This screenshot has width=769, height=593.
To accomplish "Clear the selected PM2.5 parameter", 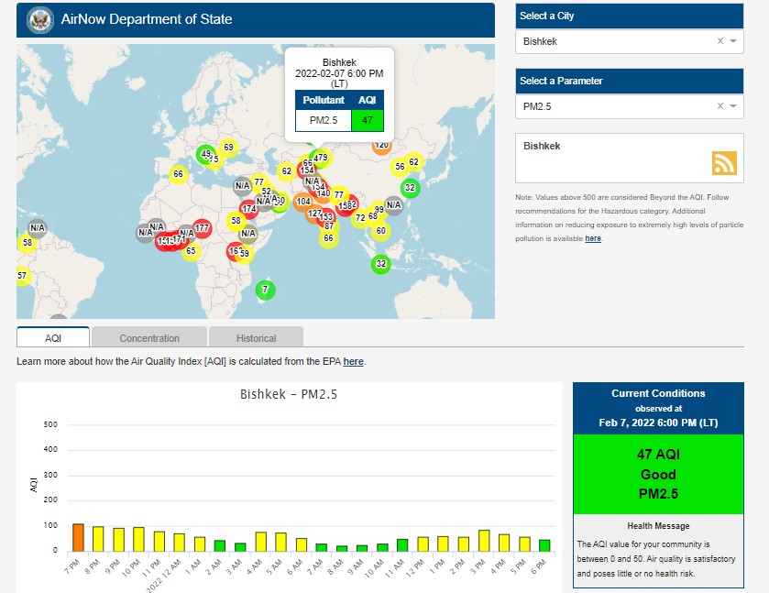I will pyautogui.click(x=720, y=106).
